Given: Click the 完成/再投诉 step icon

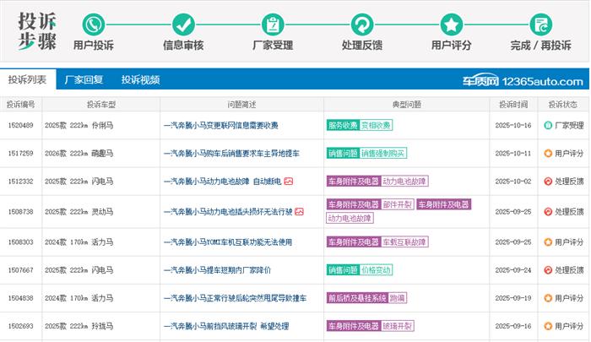Looking at the screenshot, I should pos(541,24).
